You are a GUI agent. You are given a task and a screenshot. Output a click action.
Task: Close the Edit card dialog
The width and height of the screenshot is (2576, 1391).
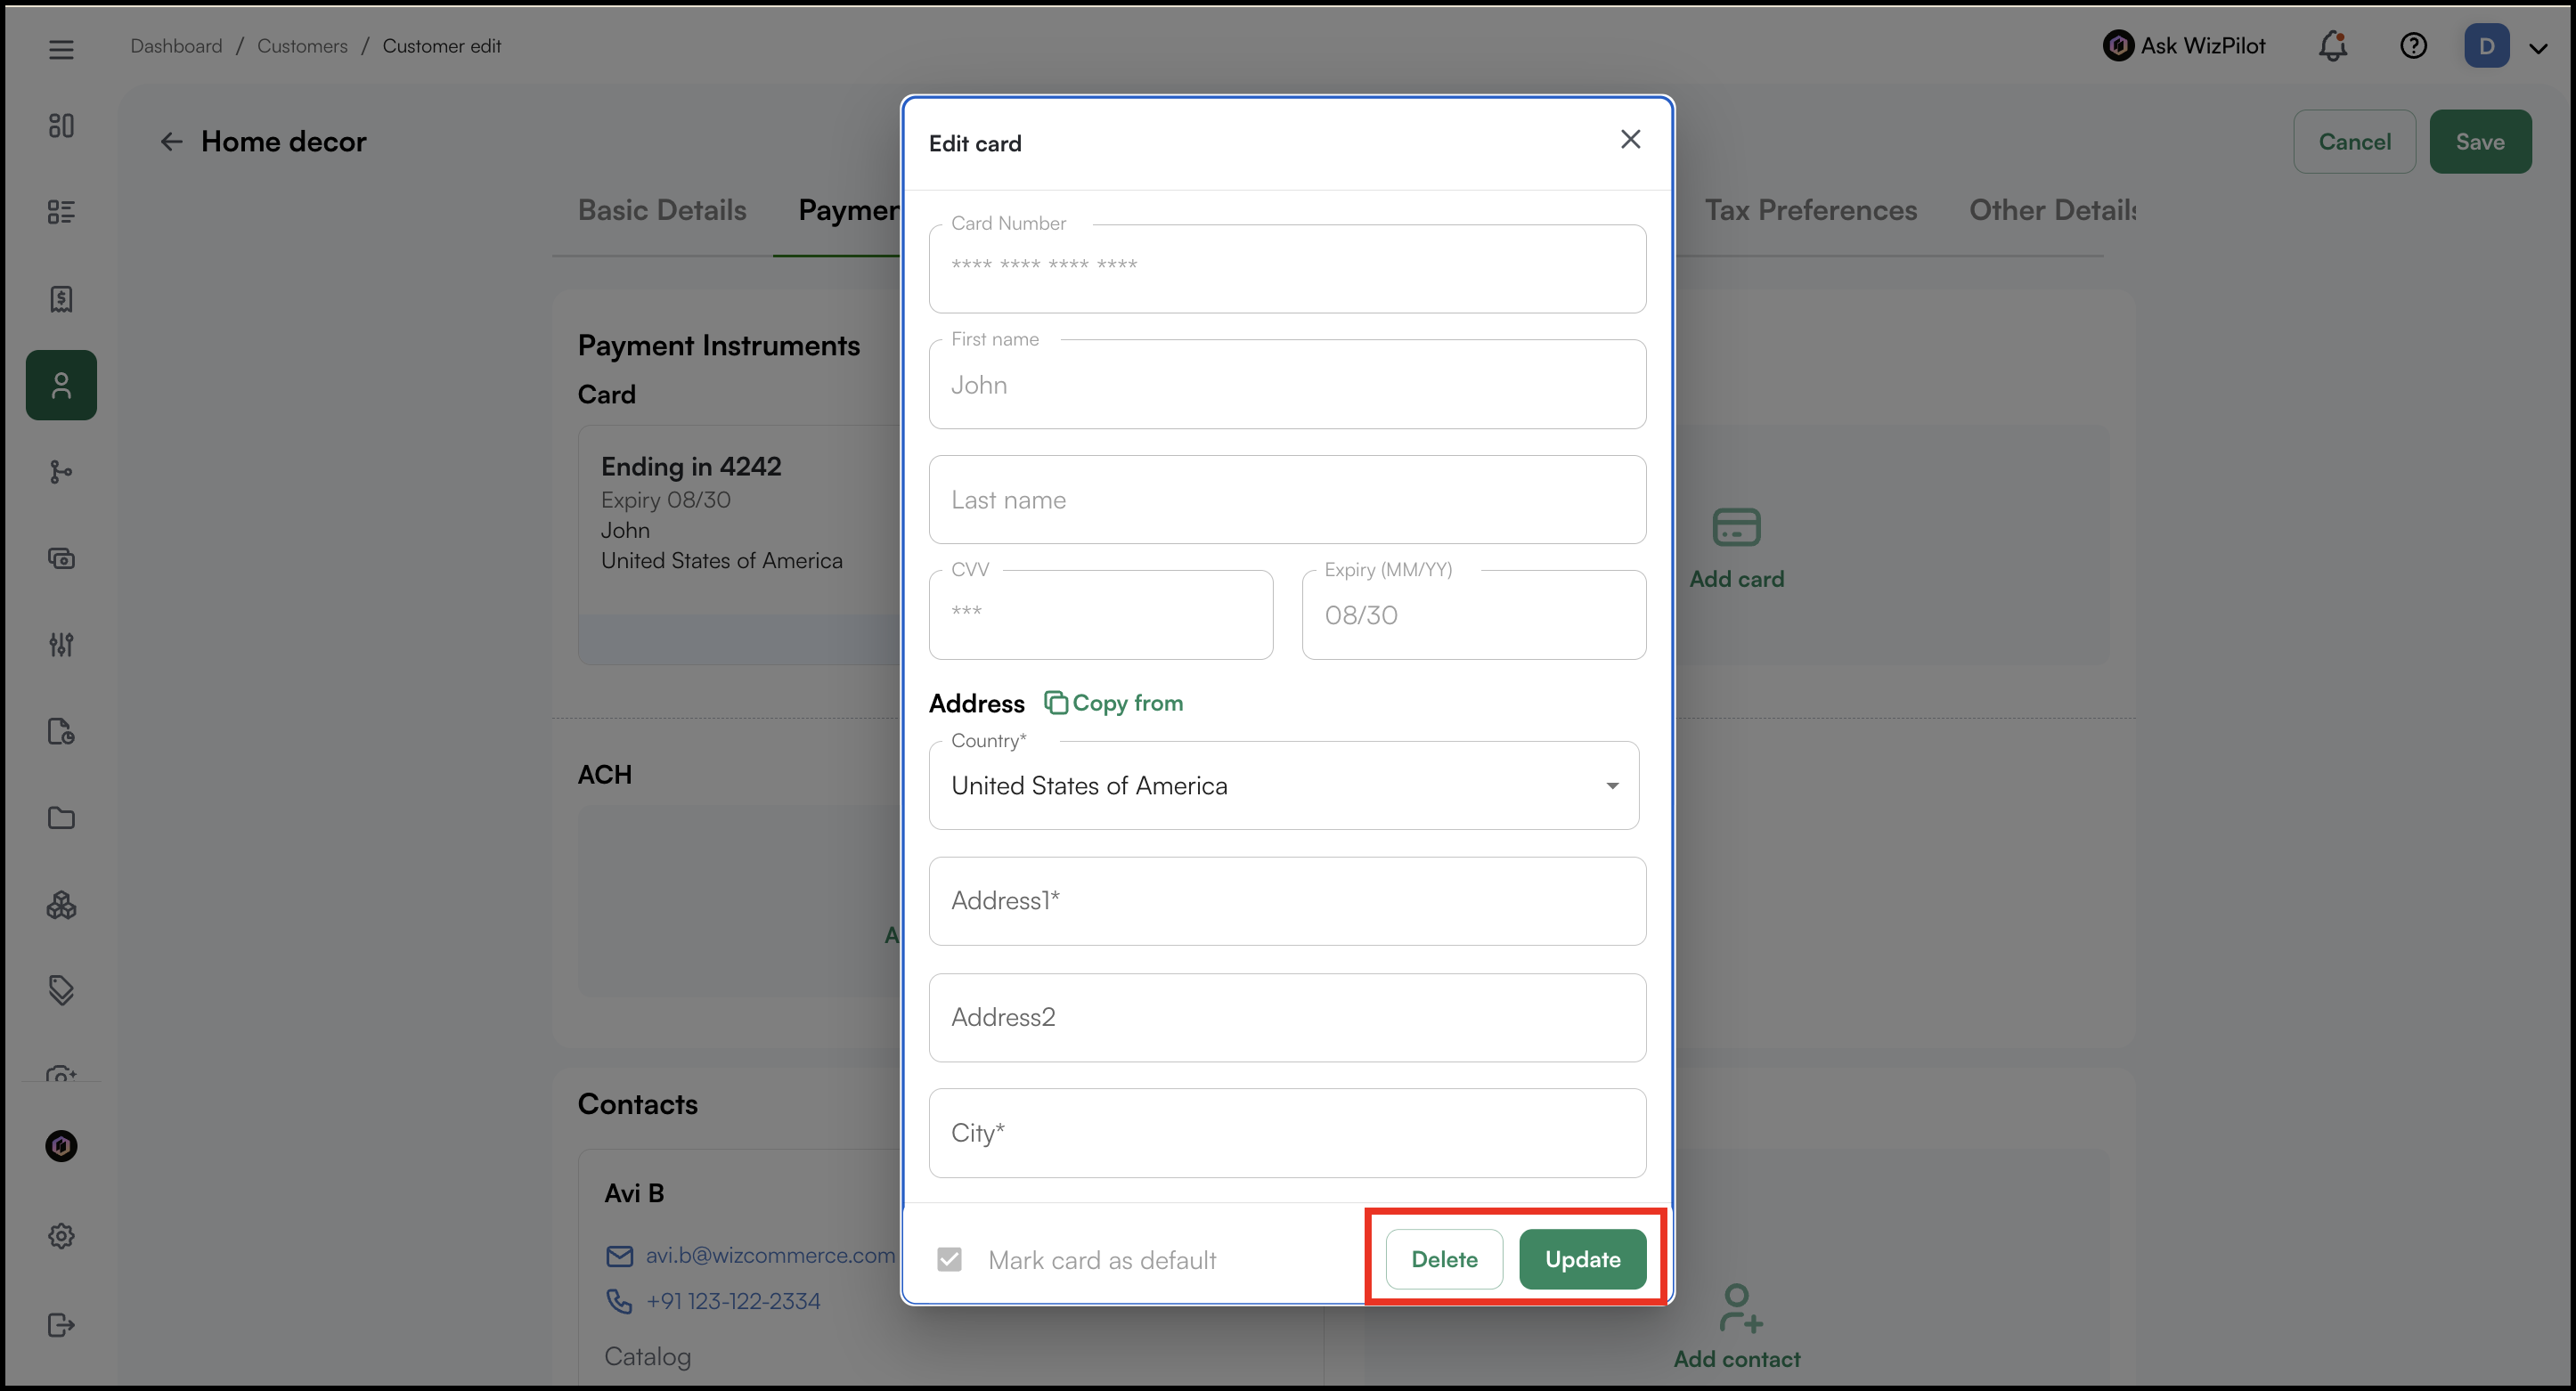[x=1630, y=140]
